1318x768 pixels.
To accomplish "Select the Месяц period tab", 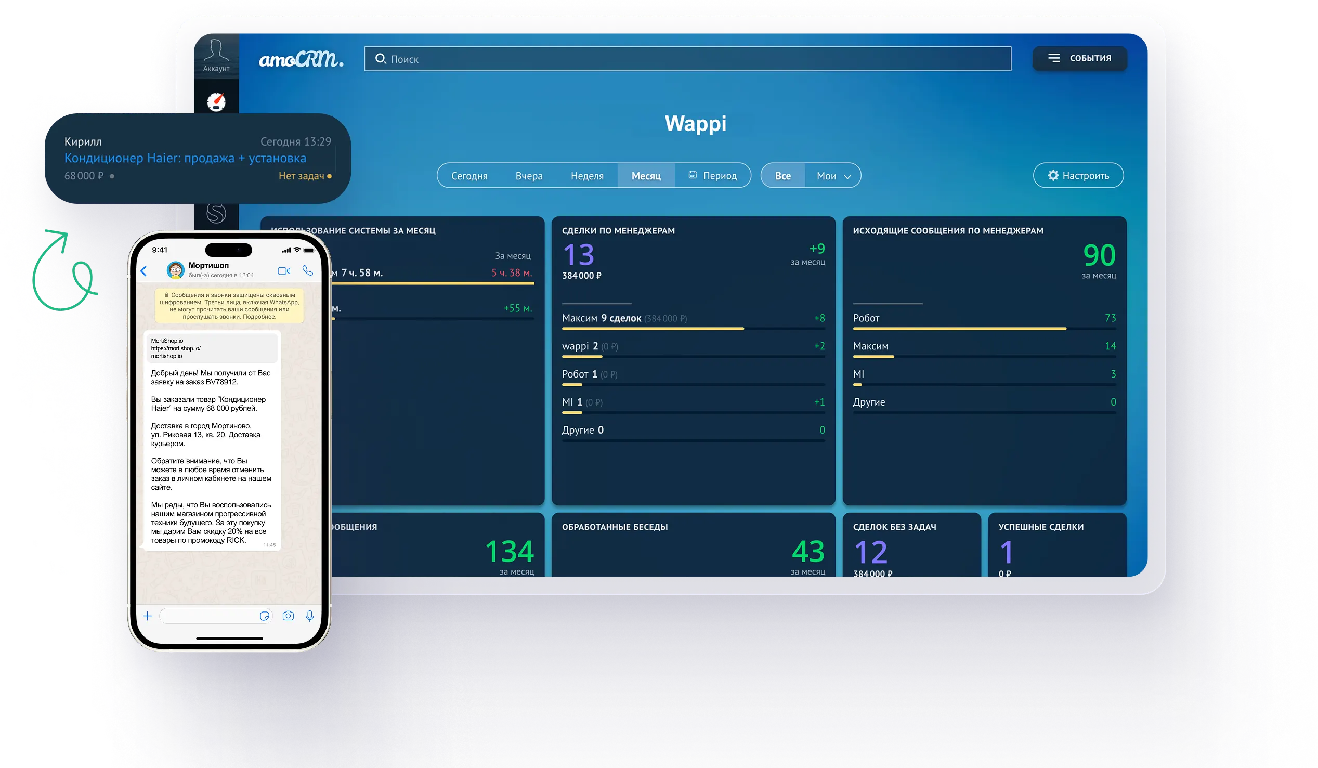I will 646,176.
